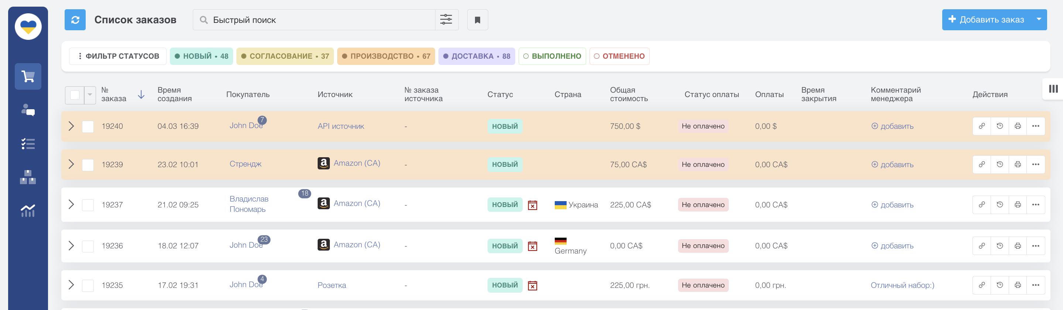
Task: Click the refresh orders list icon
Action: click(x=75, y=20)
